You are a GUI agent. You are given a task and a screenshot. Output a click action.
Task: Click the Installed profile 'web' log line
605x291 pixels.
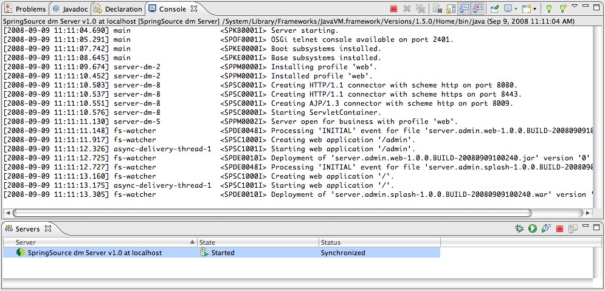pyautogui.click(x=188, y=77)
